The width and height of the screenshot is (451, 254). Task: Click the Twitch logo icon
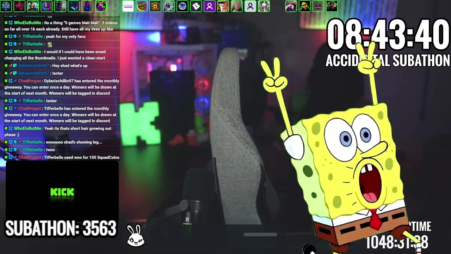(x=128, y=6)
